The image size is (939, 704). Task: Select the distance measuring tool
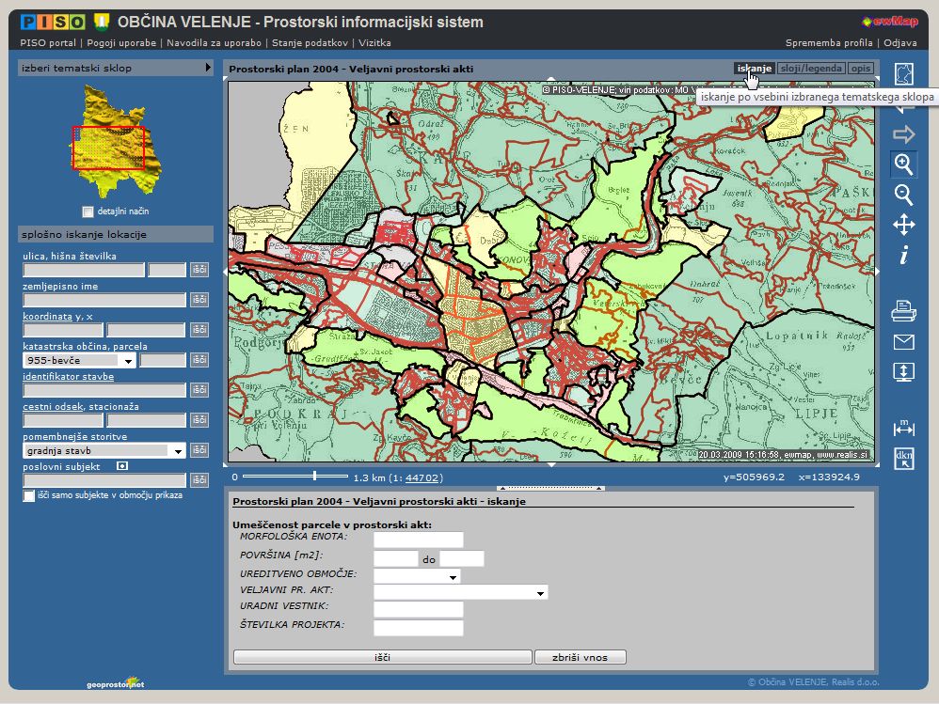(903, 428)
